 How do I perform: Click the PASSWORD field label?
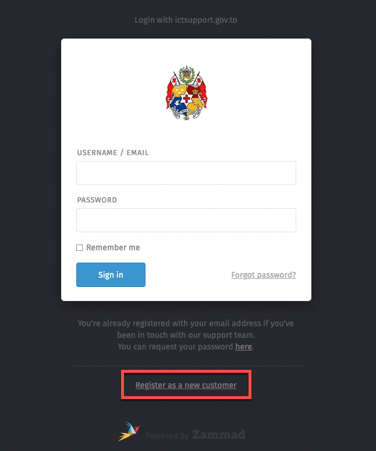97,200
